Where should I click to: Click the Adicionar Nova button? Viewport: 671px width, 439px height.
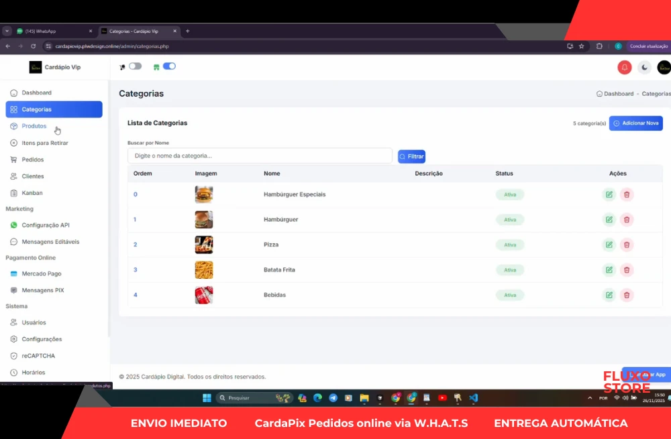pyautogui.click(x=635, y=123)
